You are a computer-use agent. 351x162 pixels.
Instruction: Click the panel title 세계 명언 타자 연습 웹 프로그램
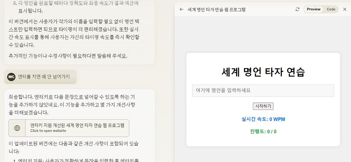pyautogui.click(x=216, y=9)
